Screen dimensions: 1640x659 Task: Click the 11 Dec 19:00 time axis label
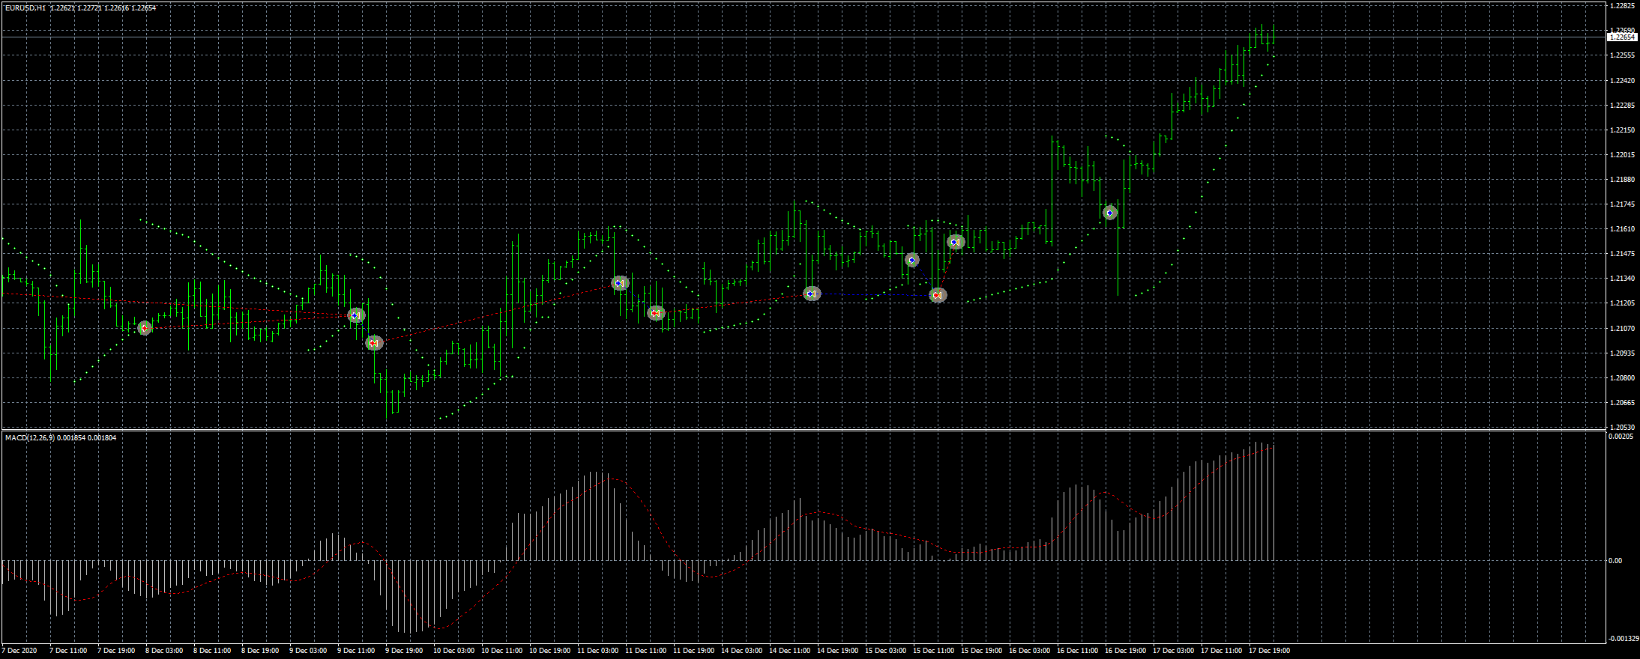click(693, 651)
